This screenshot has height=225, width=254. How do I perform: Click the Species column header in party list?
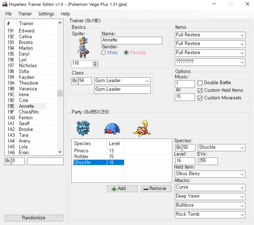[x=89, y=144]
